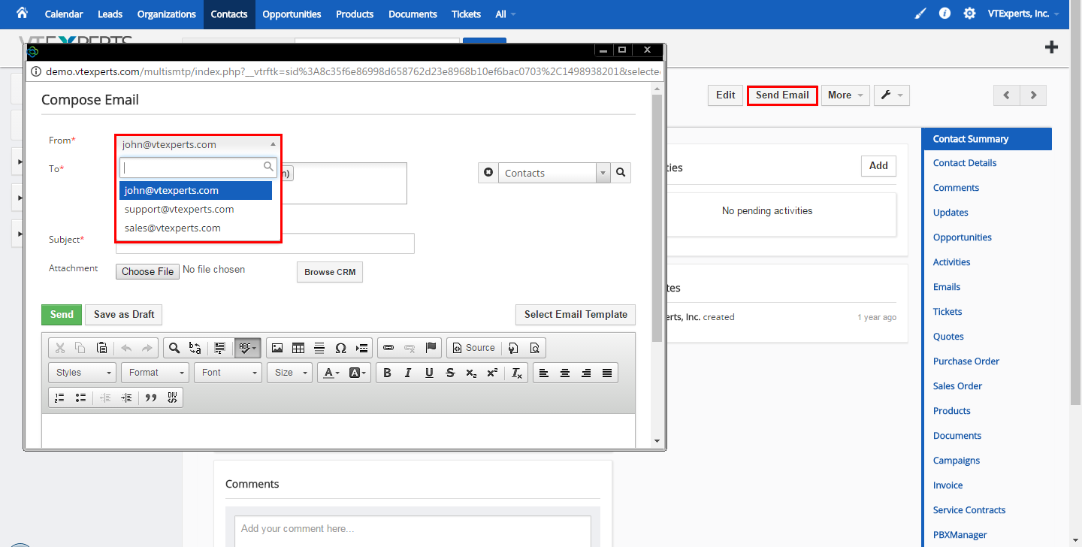
Task: Open the From address dropdown
Action: (x=199, y=144)
